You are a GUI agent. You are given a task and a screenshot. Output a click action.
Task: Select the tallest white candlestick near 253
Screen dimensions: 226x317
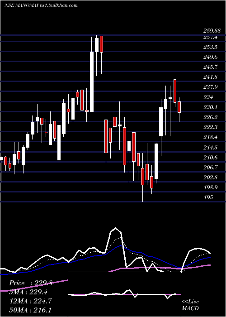point(92,82)
